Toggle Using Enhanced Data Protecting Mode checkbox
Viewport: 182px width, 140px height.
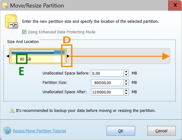24,32
